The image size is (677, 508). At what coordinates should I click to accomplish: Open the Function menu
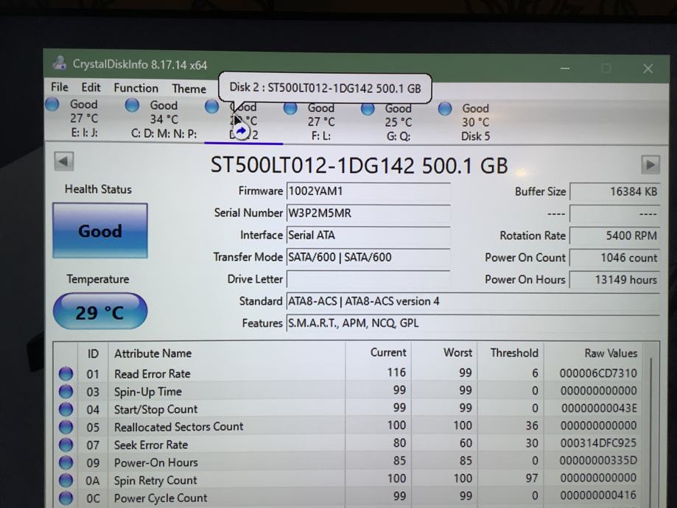point(136,88)
